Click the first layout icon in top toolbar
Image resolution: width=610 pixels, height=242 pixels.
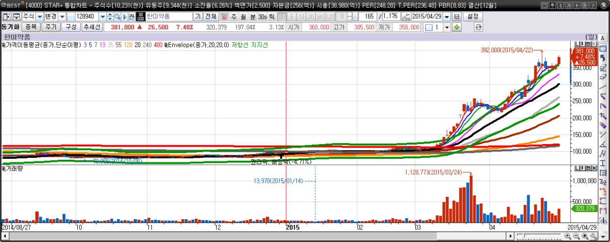click(x=6, y=17)
